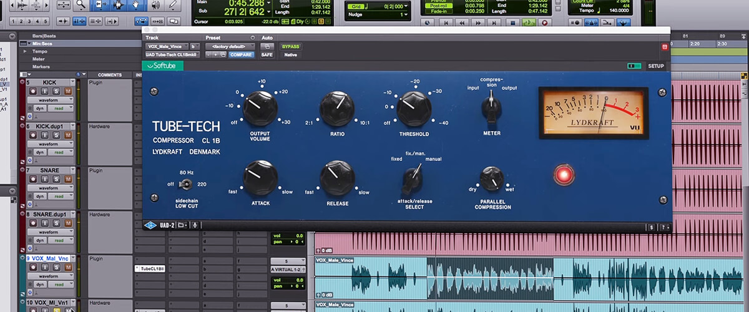The height and width of the screenshot is (312, 749).
Task: Select the Scrubber speaker tool
Action: (155, 5)
